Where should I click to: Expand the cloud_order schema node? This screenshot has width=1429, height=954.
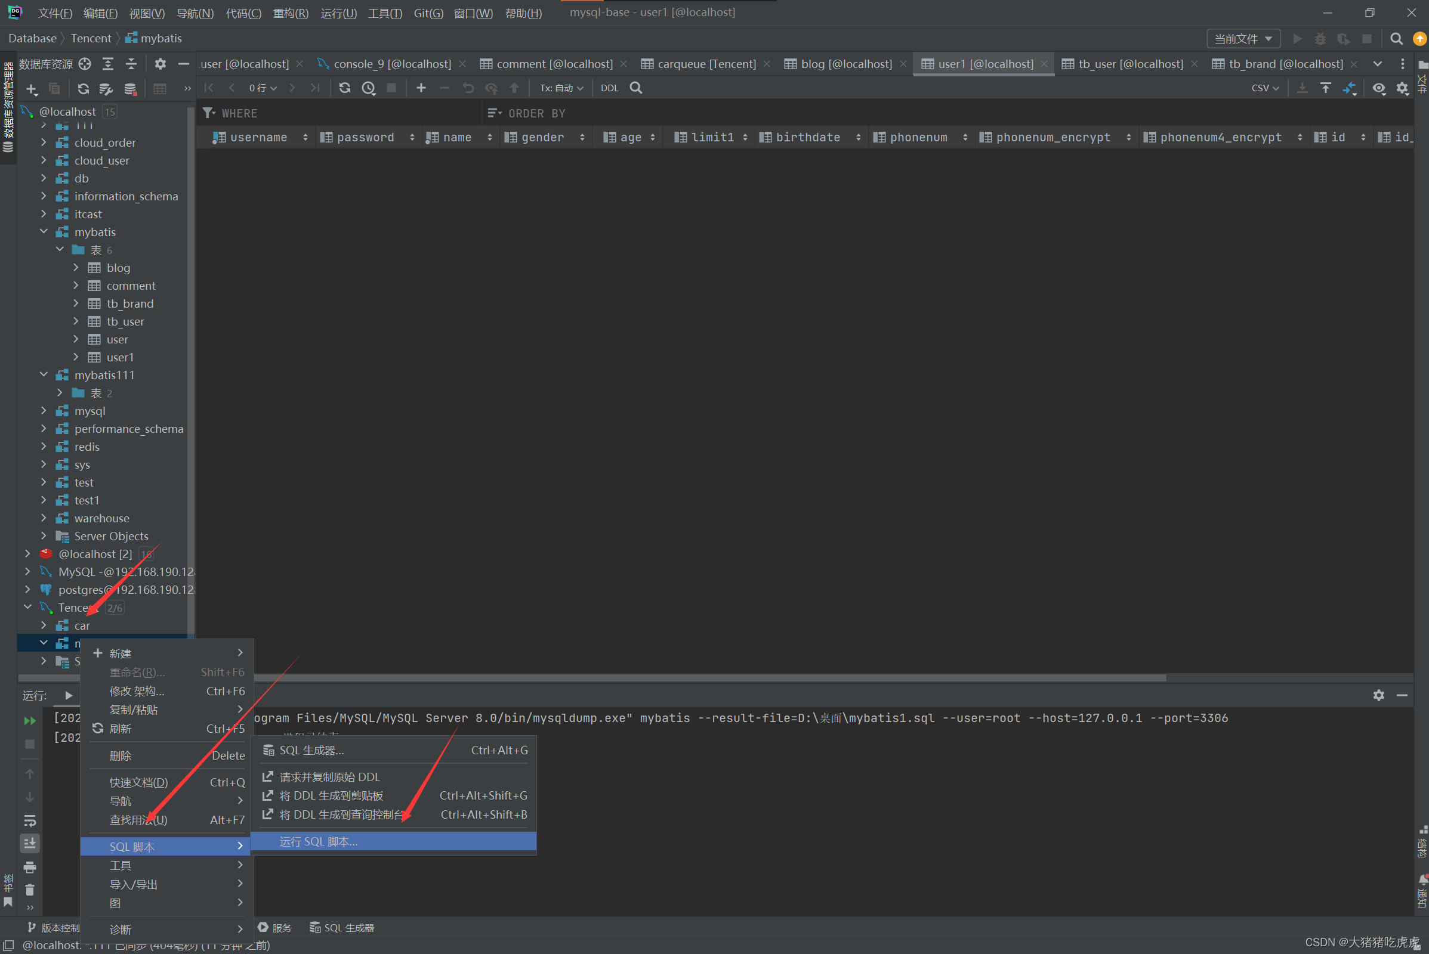click(x=44, y=143)
